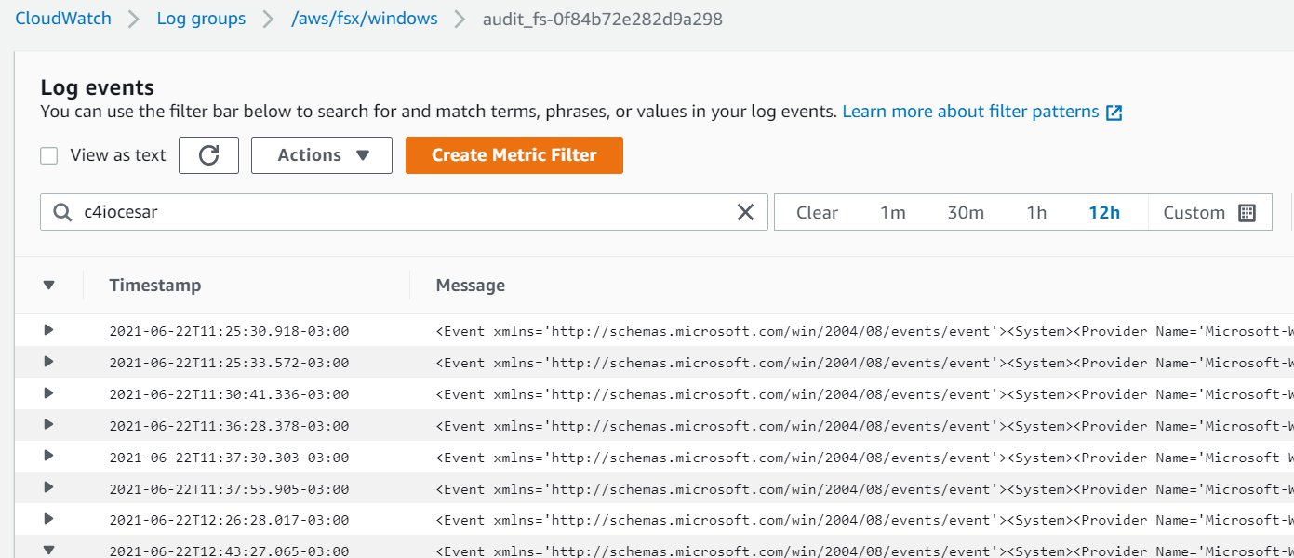Click the refresh log events icon button
The width and height of the screenshot is (1294, 558).
(208, 155)
